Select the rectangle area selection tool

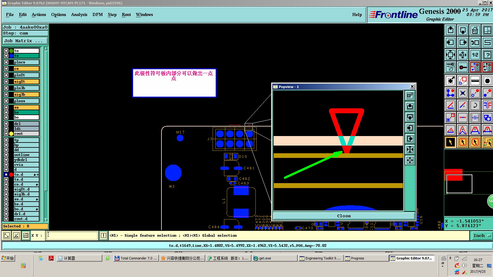tap(463, 142)
